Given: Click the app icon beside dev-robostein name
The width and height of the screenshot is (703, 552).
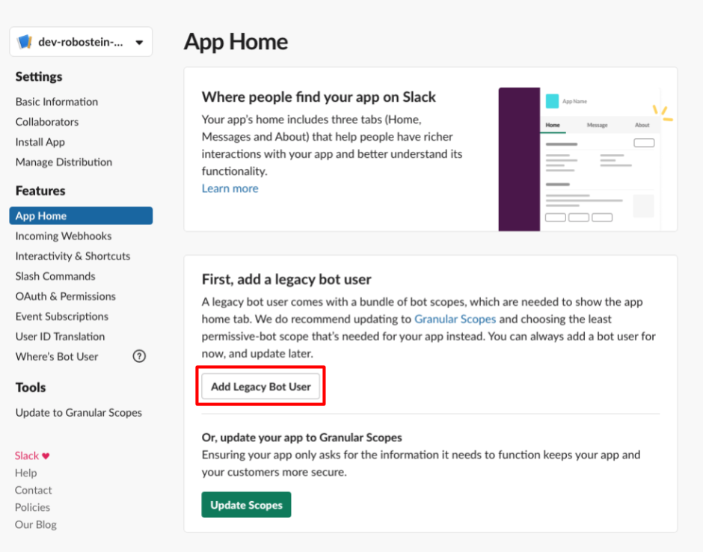Looking at the screenshot, I should coord(24,42).
